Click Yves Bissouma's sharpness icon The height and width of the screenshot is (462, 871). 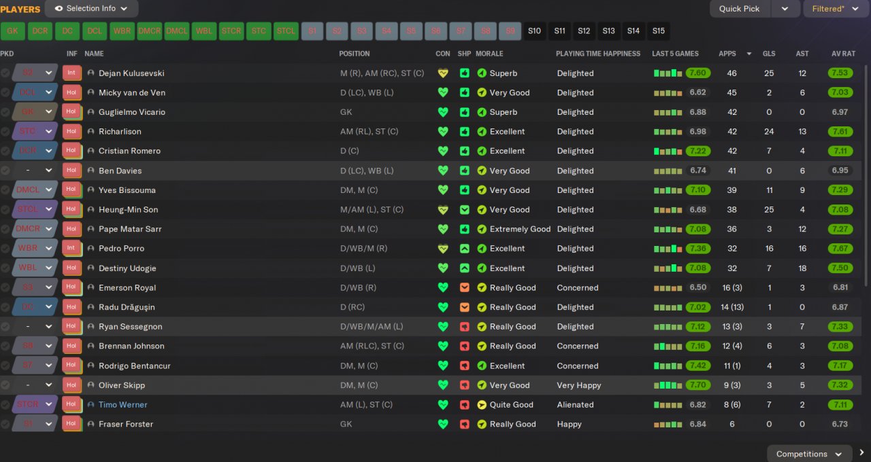pyautogui.click(x=465, y=190)
